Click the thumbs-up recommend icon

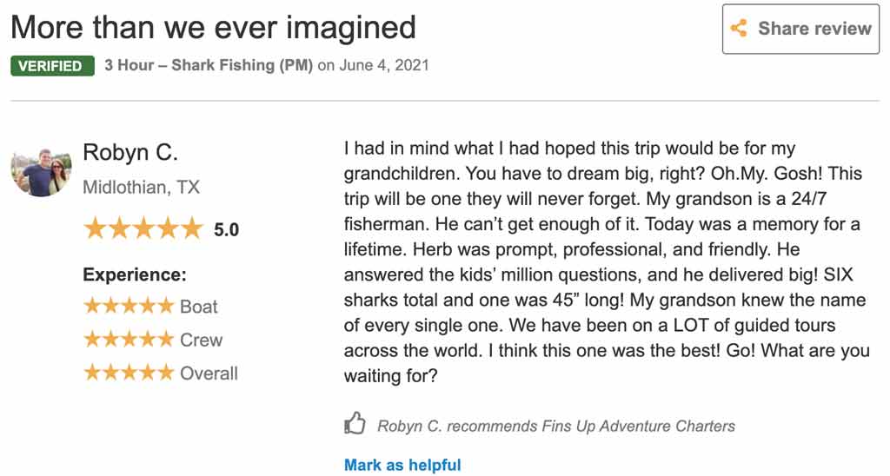click(355, 425)
